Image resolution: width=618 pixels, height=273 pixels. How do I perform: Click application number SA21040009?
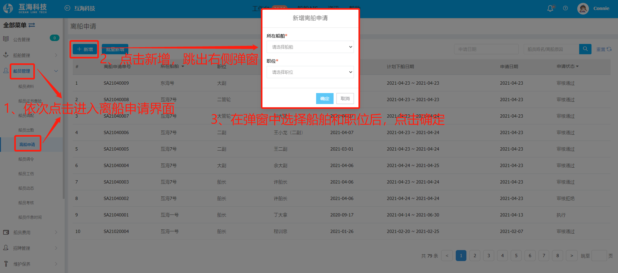[x=116, y=83]
